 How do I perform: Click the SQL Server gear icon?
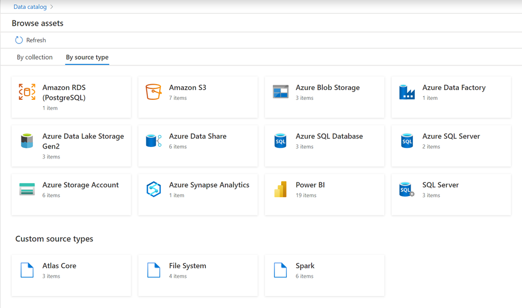[407, 189]
